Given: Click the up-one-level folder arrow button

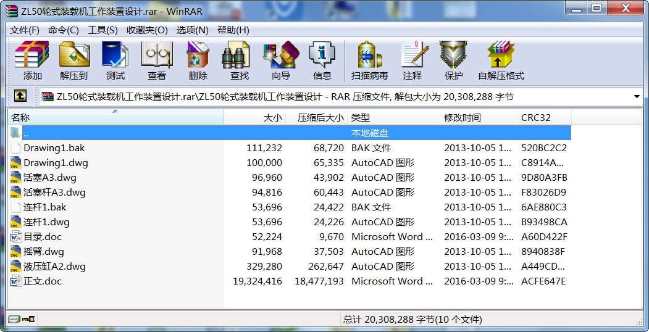Looking at the screenshot, I should click(20, 96).
